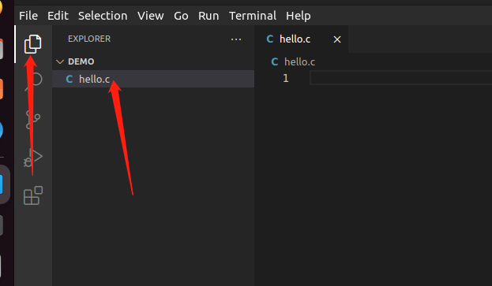Open the Help menu
This screenshot has height=286, width=492.
click(x=298, y=16)
